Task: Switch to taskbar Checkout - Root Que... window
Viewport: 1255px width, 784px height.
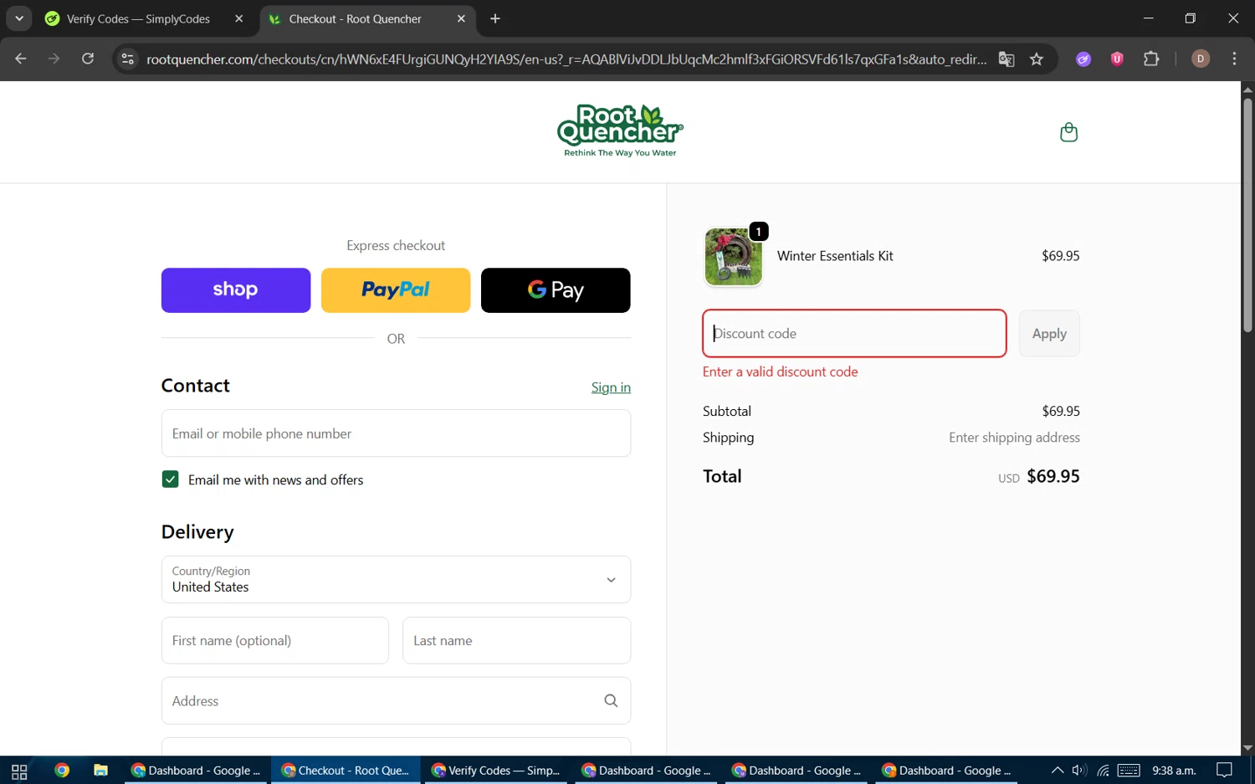Action: coord(346,771)
